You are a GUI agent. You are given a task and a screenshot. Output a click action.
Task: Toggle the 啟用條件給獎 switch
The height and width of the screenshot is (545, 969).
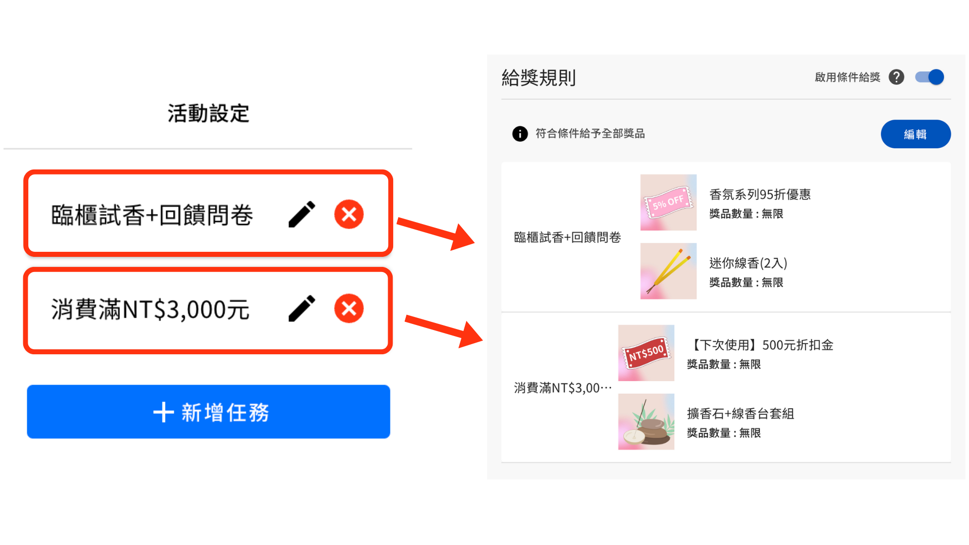click(930, 77)
